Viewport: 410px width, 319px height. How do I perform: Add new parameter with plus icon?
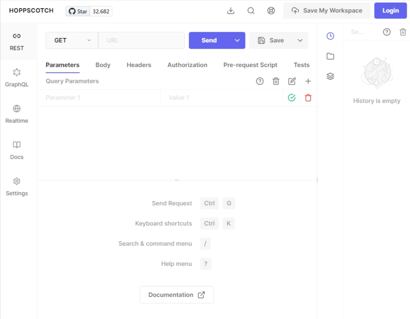tap(308, 81)
